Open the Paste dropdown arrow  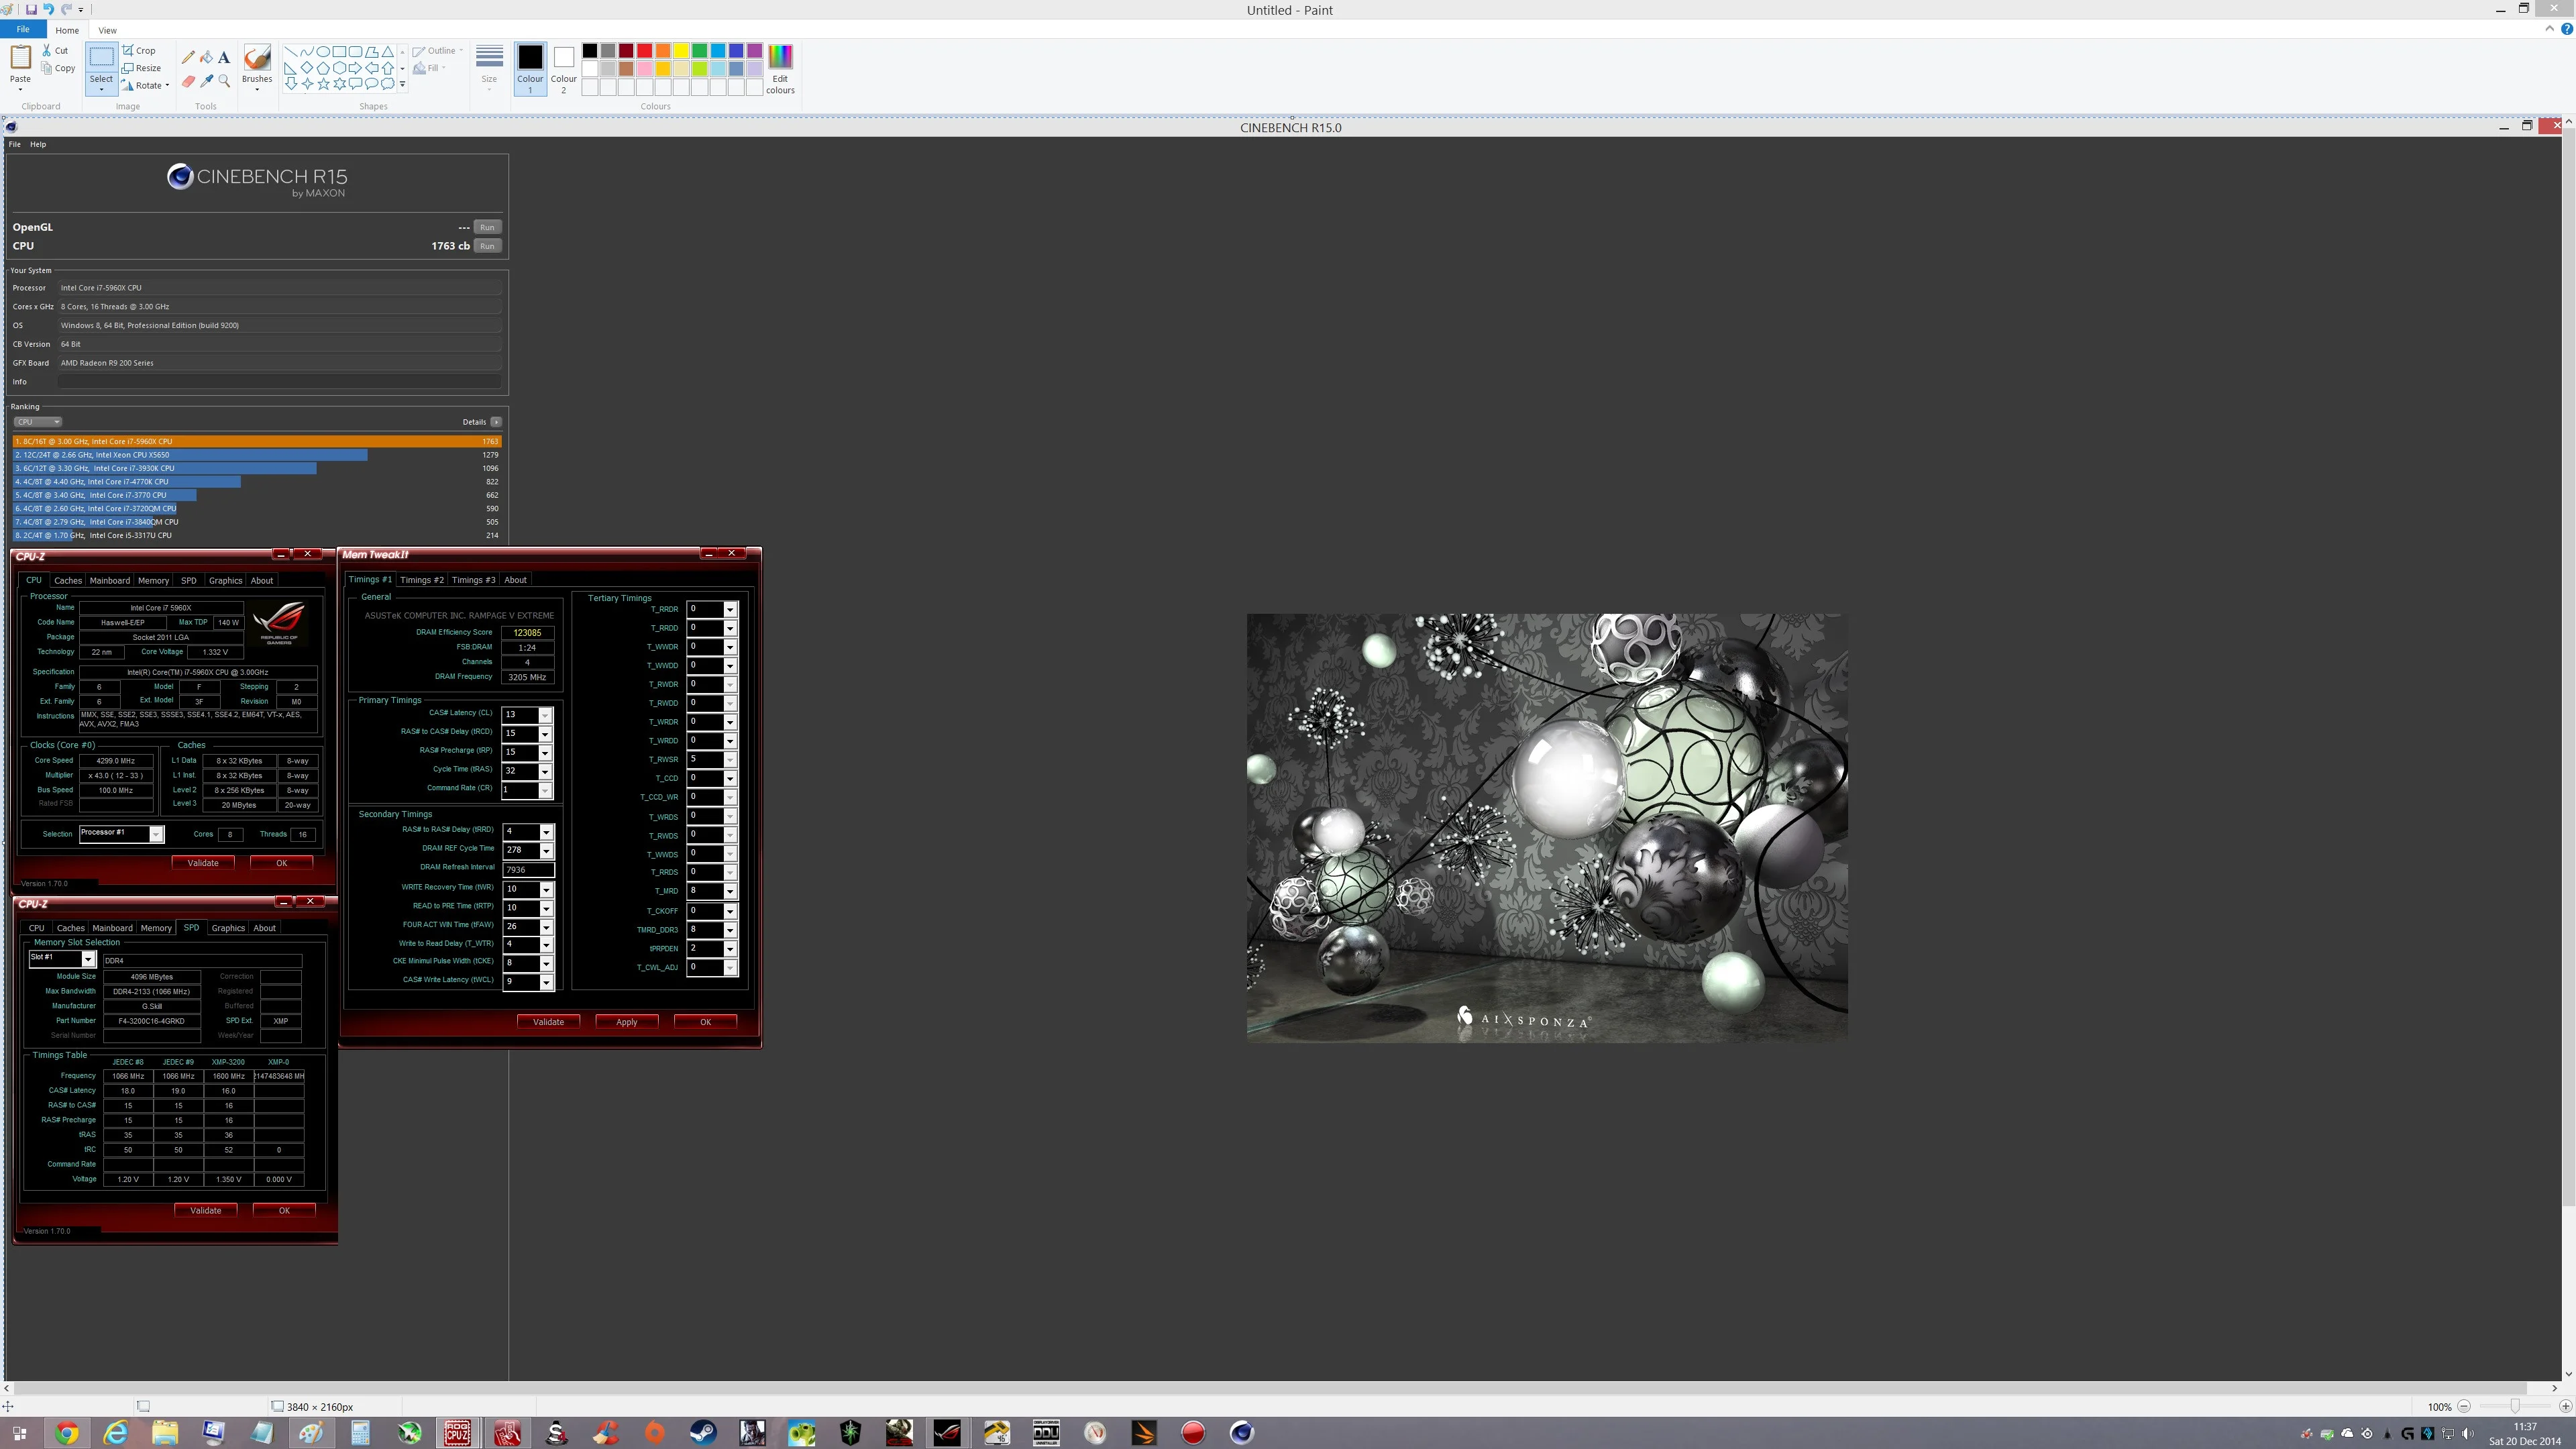coord(20,89)
